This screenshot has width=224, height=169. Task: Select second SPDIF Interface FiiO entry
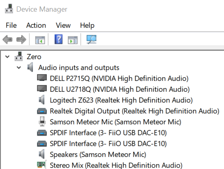(108, 144)
